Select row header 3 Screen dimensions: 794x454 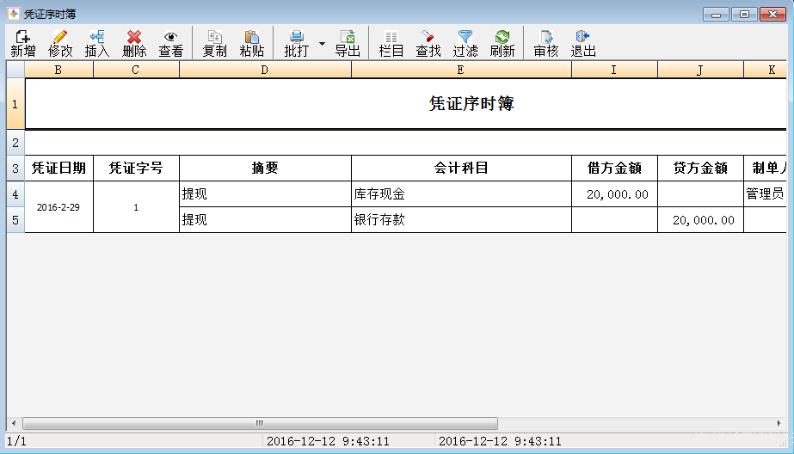point(15,169)
